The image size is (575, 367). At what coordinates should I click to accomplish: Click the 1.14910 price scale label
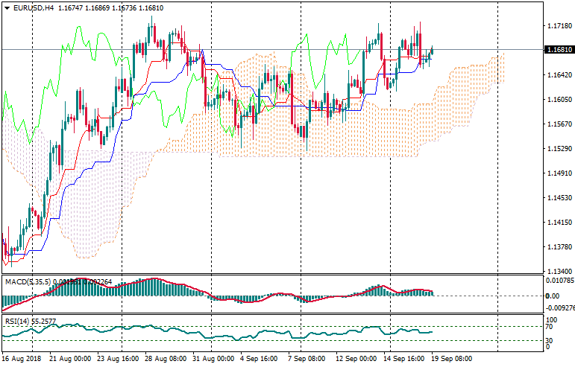click(559, 173)
